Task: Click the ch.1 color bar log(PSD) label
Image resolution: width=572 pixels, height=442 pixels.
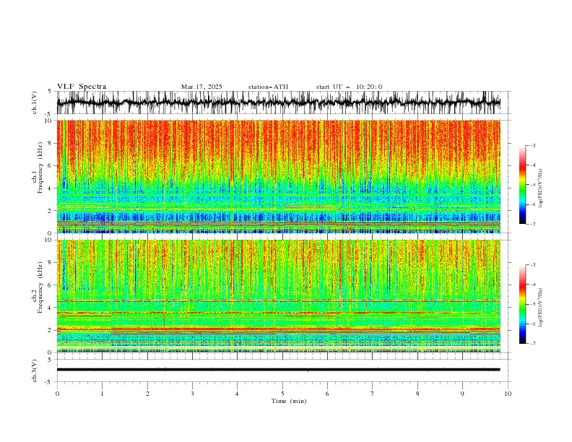Action: click(x=541, y=188)
